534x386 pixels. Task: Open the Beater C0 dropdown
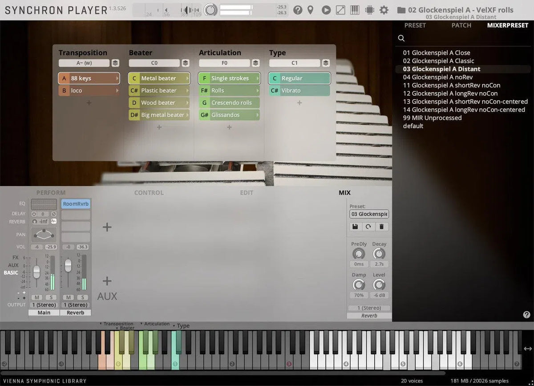pos(155,63)
